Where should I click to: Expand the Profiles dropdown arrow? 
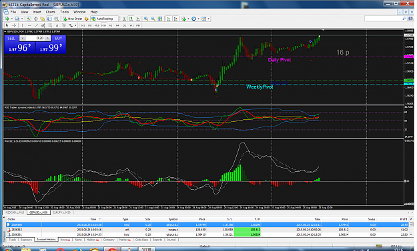(x=22, y=19)
